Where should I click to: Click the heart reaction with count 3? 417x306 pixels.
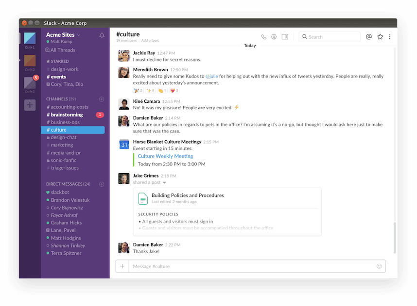tap(174, 91)
